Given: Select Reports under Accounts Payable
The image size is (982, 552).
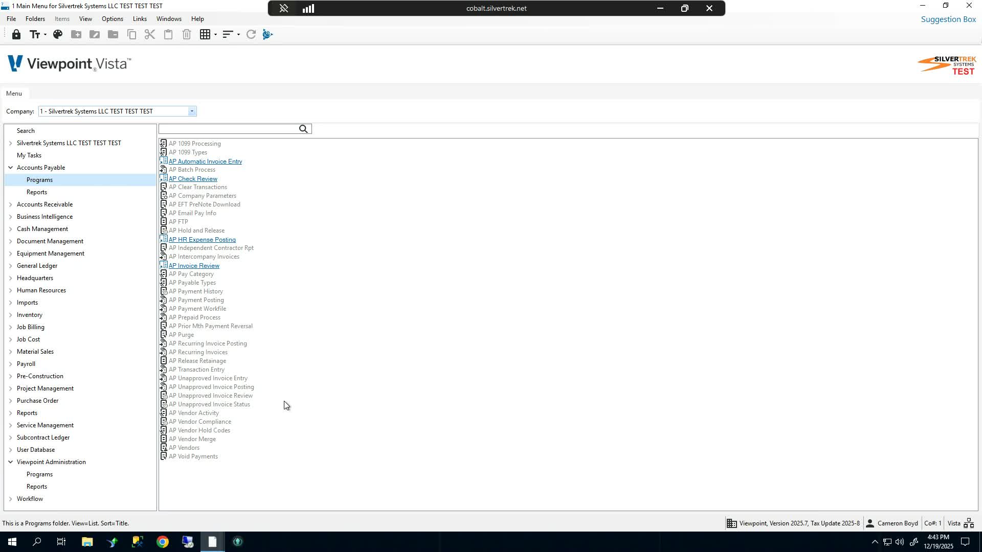Looking at the screenshot, I should (37, 192).
